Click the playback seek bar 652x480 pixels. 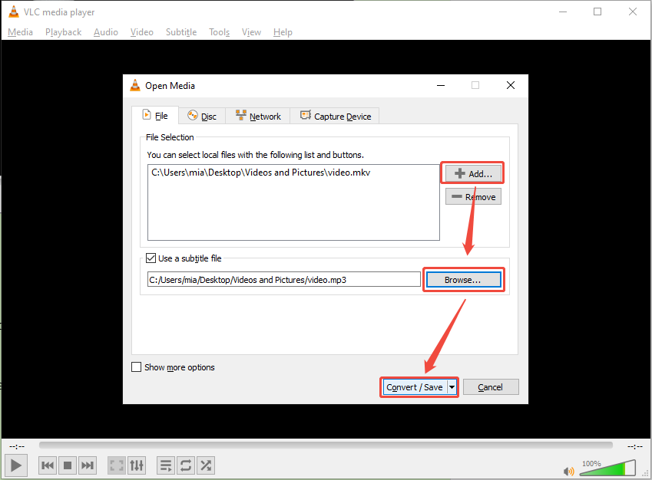pos(326,445)
